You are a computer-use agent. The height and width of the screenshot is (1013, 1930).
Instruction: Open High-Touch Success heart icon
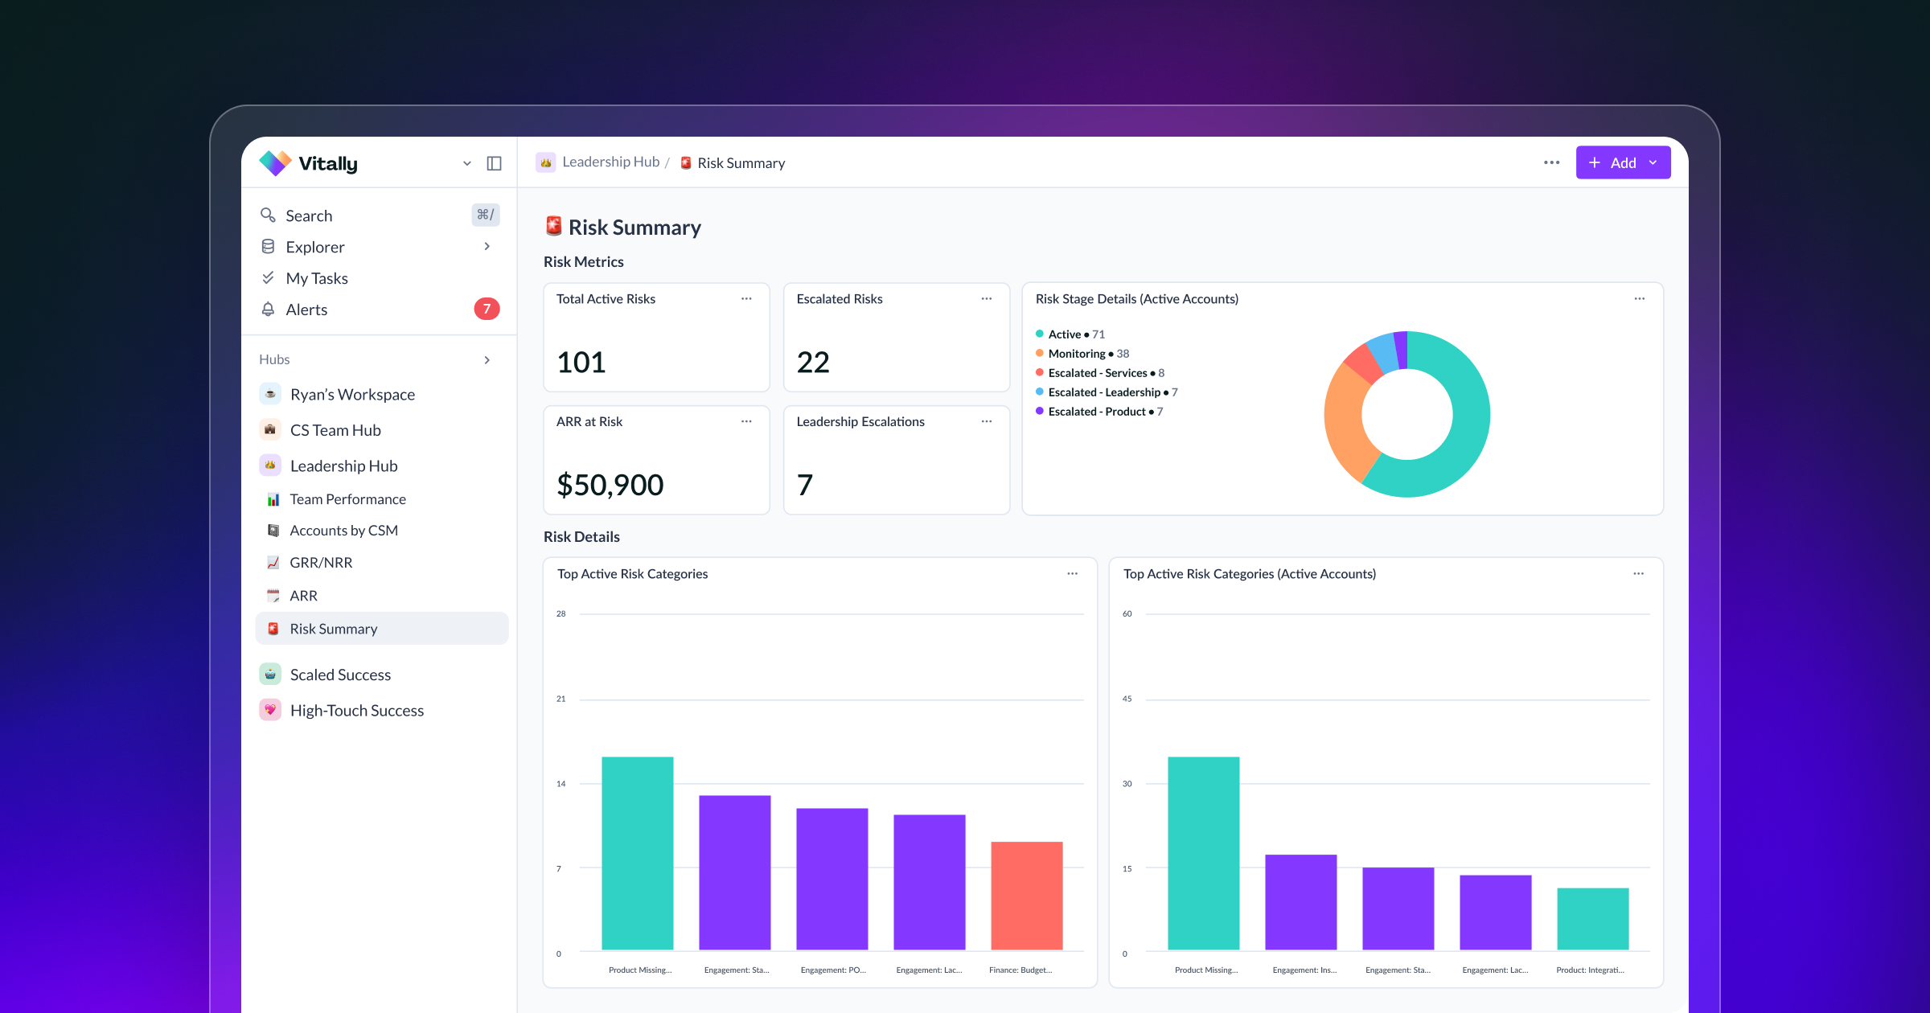tap(270, 710)
